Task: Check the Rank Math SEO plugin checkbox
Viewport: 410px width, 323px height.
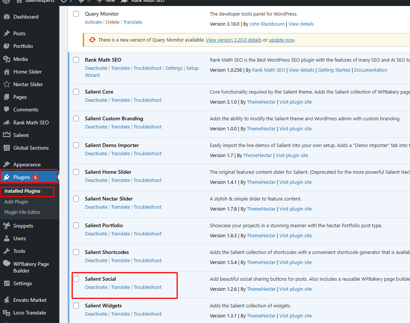Action: coord(76,60)
